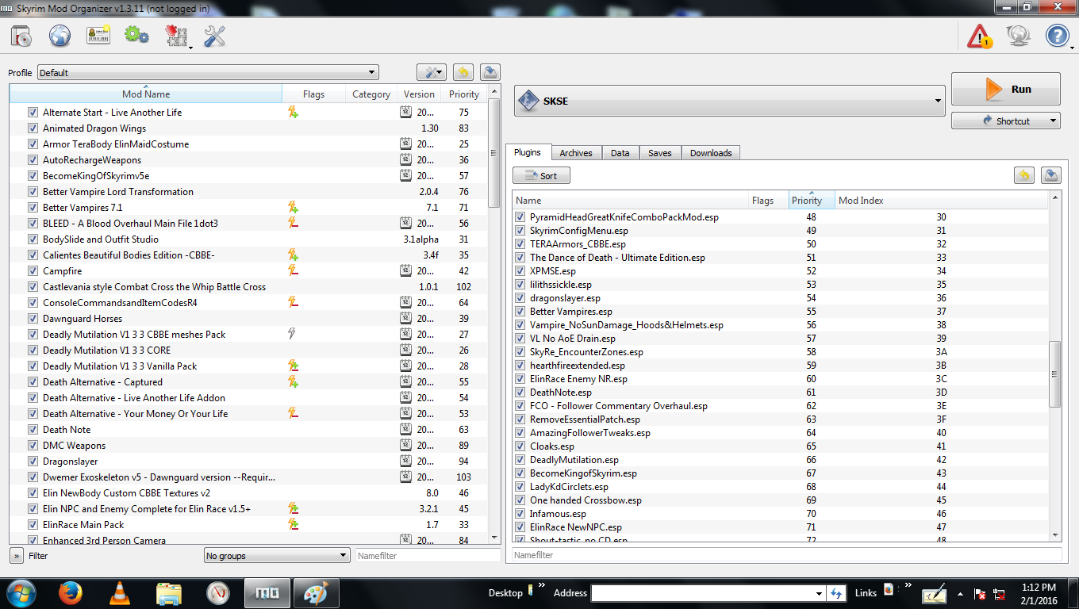Click the Run button
This screenshot has width=1079, height=609.
click(1006, 89)
